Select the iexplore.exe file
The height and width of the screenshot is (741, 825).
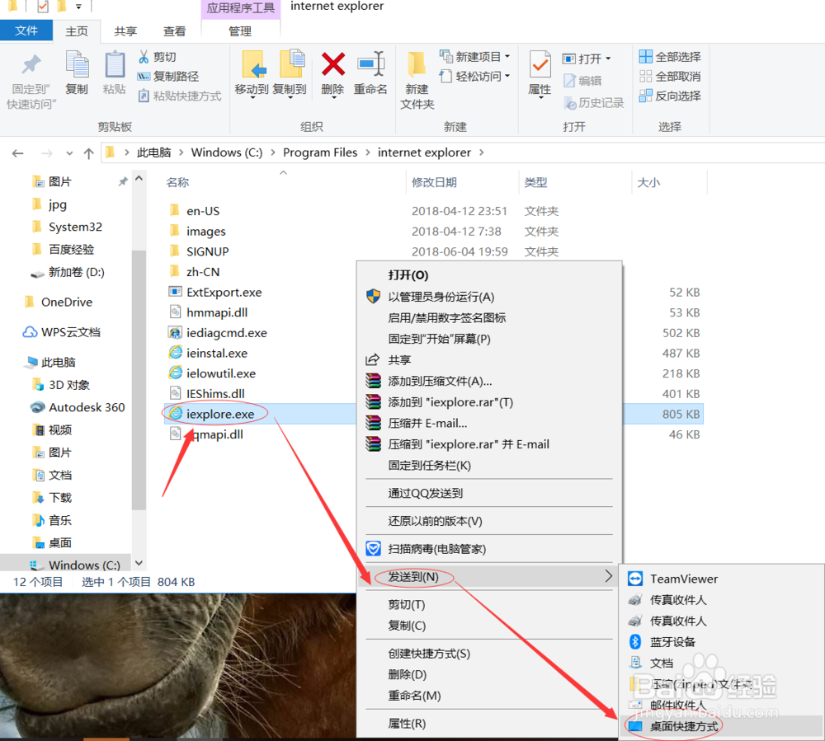coord(220,414)
